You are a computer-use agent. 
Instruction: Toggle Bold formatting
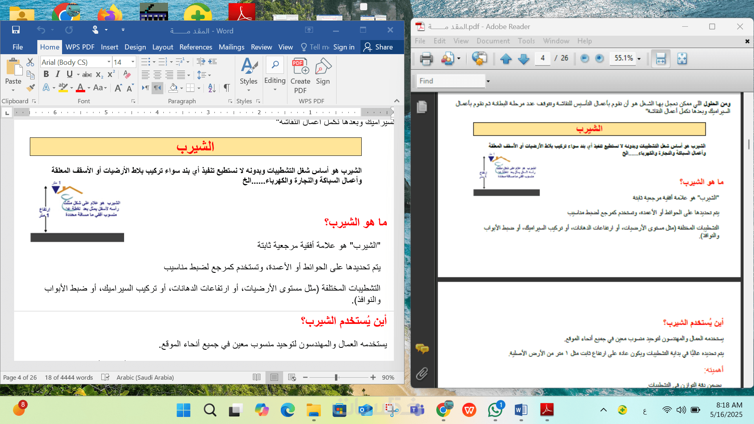click(46, 74)
